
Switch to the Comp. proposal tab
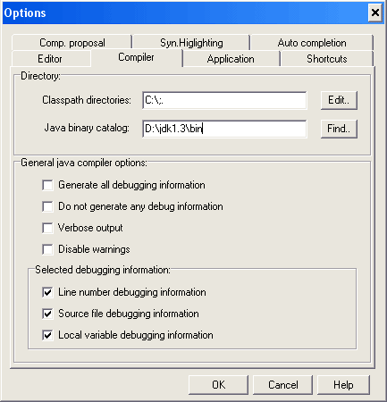[x=72, y=43]
